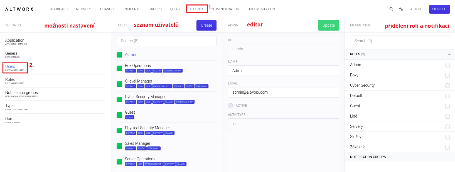Enable the Cyber Security role checkbox
This screenshot has height=172, width=455.
(447, 86)
